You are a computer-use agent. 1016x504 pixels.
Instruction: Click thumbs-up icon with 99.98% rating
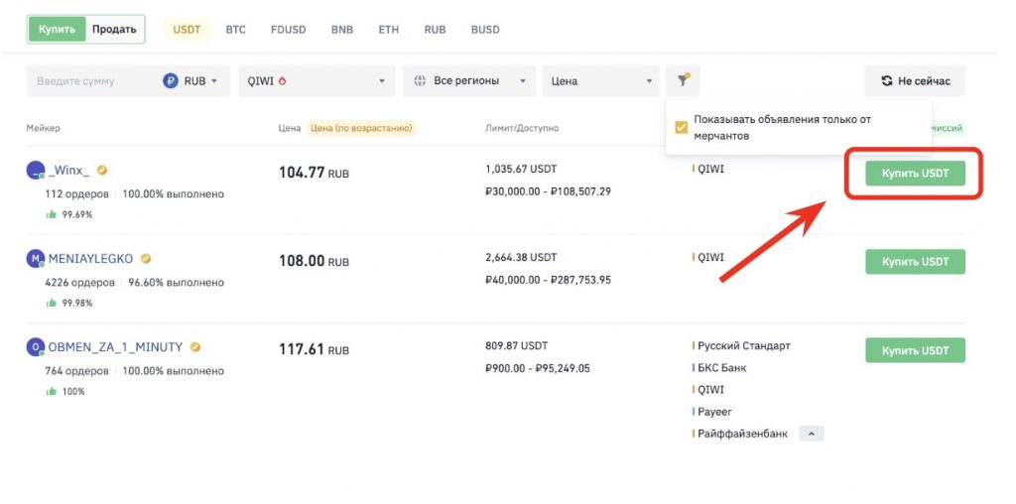pyautogui.click(x=52, y=303)
